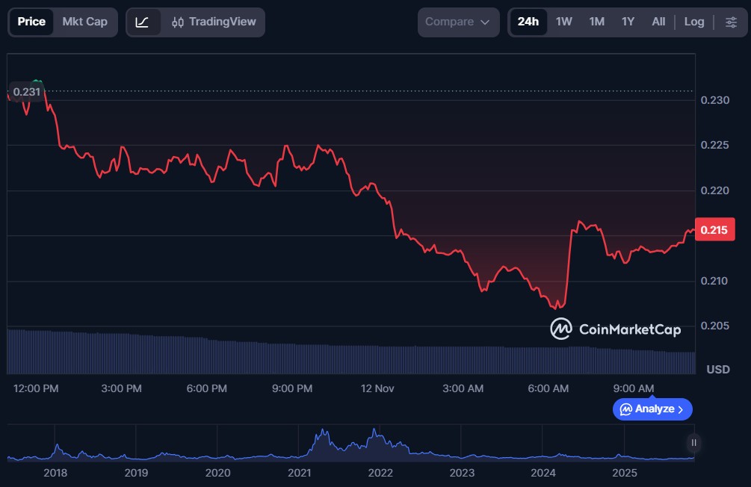Viewport: 751px width, 487px height.
Task: Select the 24h time range
Action: (528, 22)
